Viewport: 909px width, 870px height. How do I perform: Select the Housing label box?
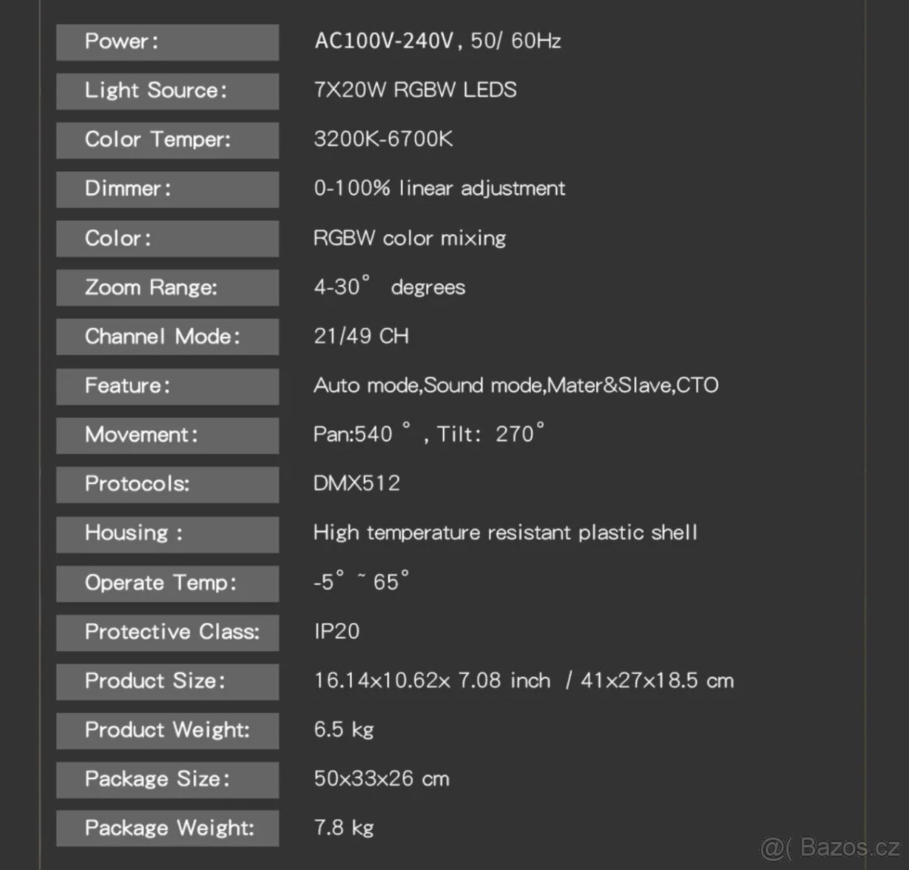167,534
